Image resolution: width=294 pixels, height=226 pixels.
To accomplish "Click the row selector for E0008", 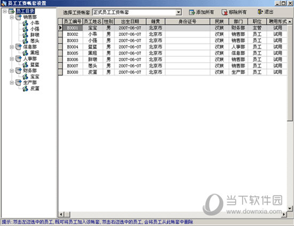I will pyautogui.click(x=60, y=72).
